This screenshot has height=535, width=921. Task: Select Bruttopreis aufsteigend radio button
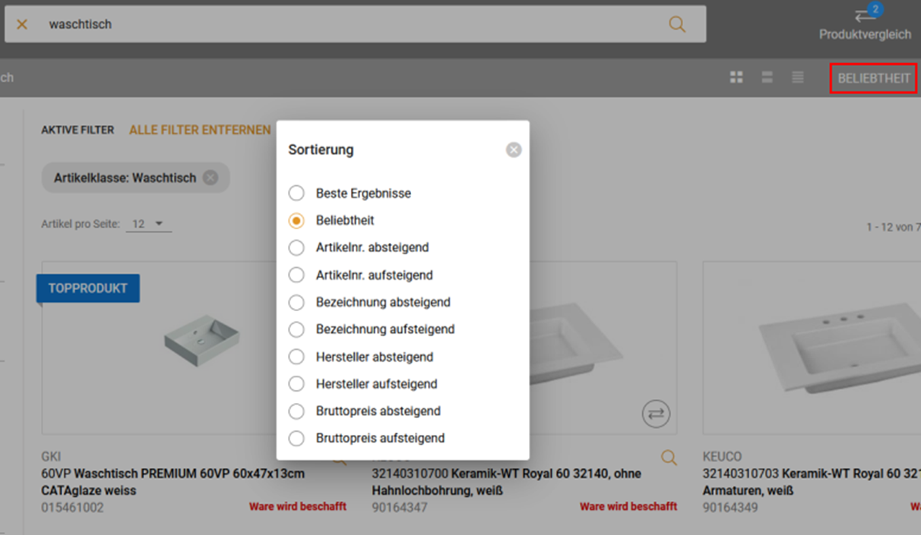[296, 438]
